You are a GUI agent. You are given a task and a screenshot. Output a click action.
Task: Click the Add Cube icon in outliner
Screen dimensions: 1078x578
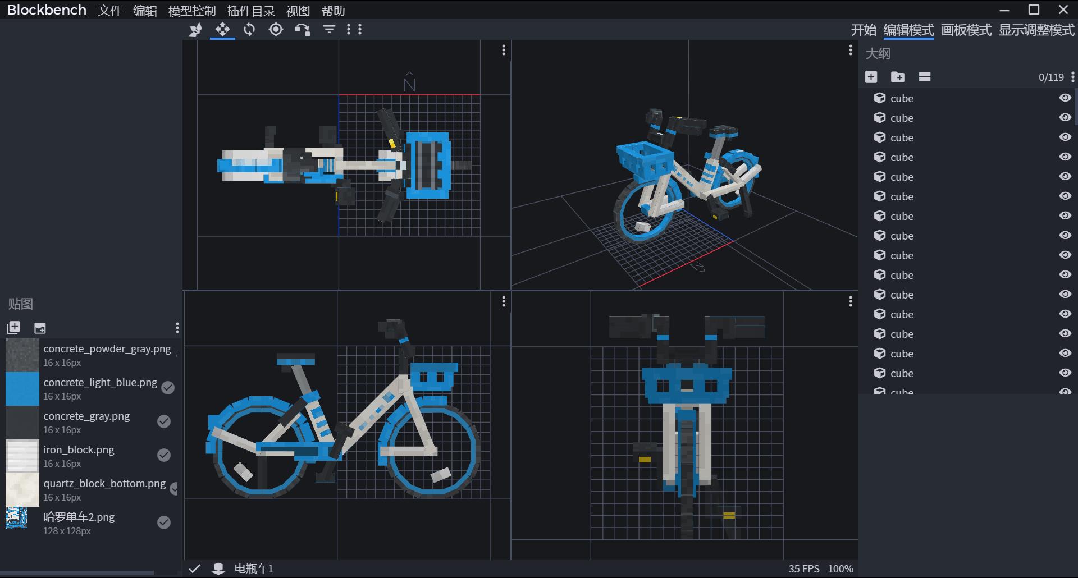[x=871, y=77]
